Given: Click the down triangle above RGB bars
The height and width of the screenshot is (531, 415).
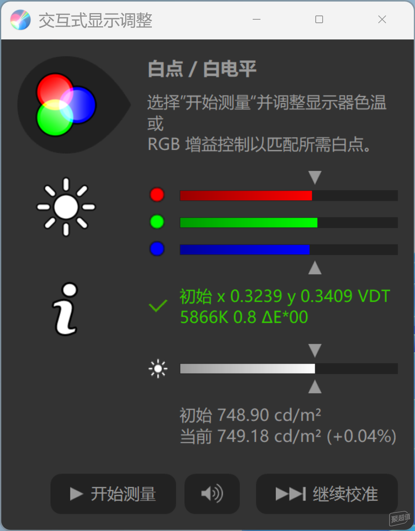Looking at the screenshot, I should pos(315,178).
